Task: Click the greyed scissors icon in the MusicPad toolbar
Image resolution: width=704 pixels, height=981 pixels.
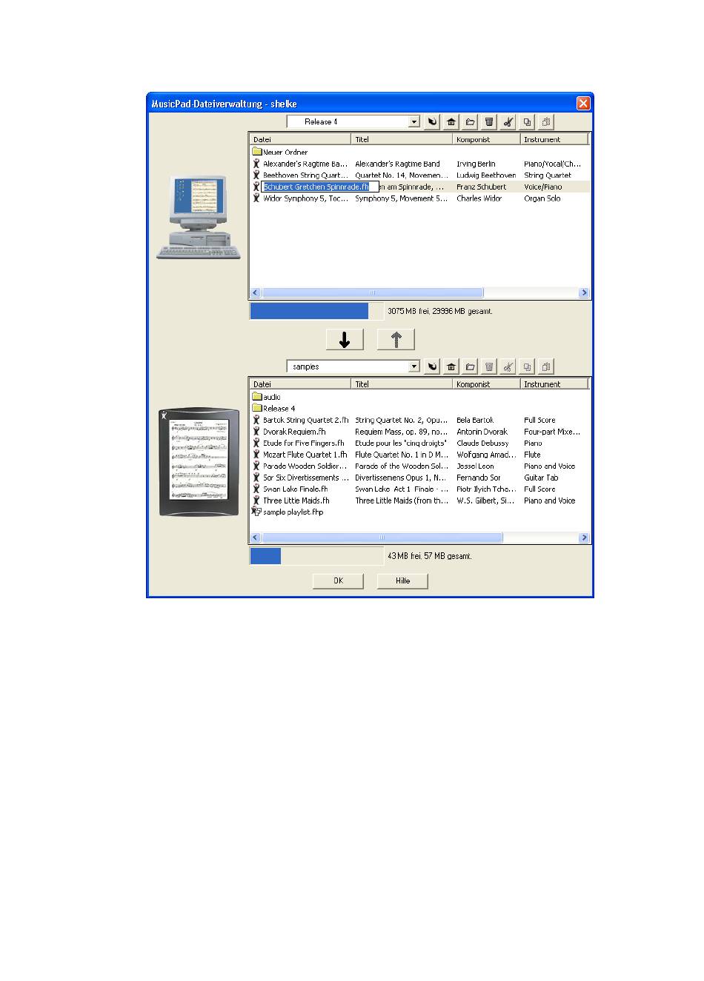Action: point(508,366)
